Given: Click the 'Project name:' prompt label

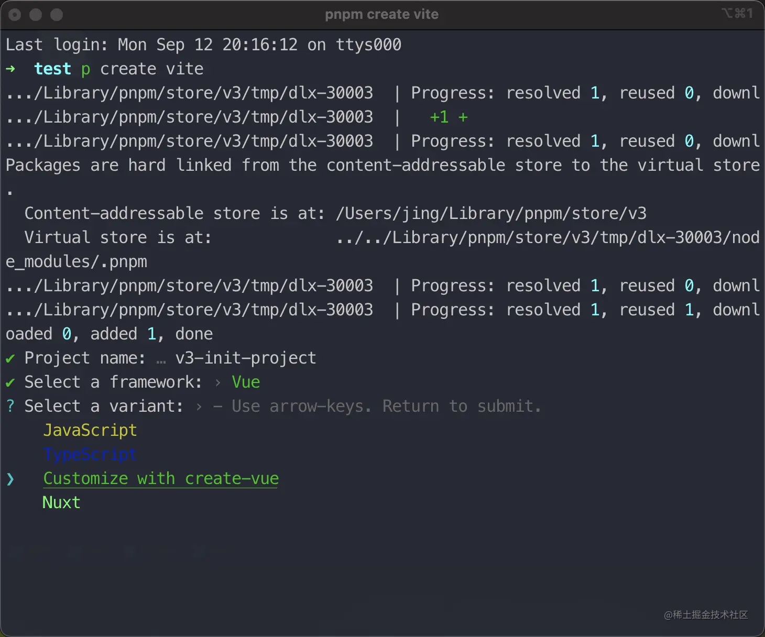Looking at the screenshot, I should (x=85, y=358).
